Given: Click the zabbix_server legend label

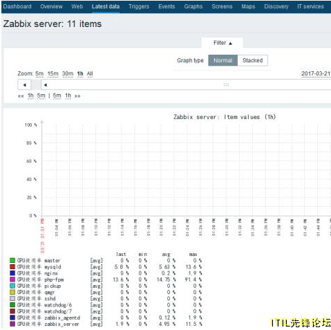Looking at the screenshot, I should pyautogui.click(x=48, y=324).
